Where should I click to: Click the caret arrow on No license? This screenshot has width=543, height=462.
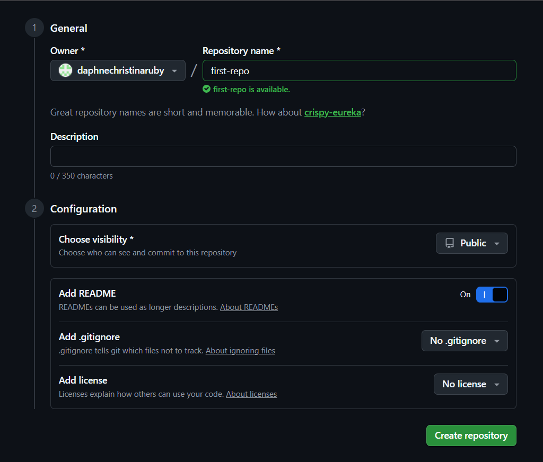(497, 385)
